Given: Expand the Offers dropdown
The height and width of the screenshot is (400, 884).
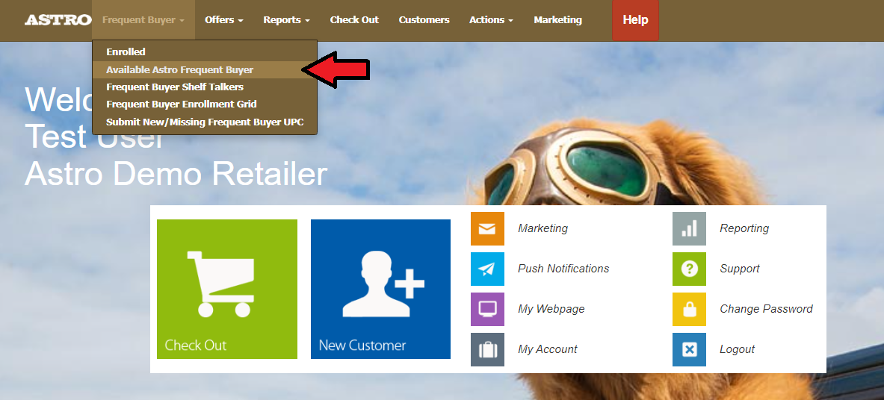Looking at the screenshot, I should [x=224, y=19].
